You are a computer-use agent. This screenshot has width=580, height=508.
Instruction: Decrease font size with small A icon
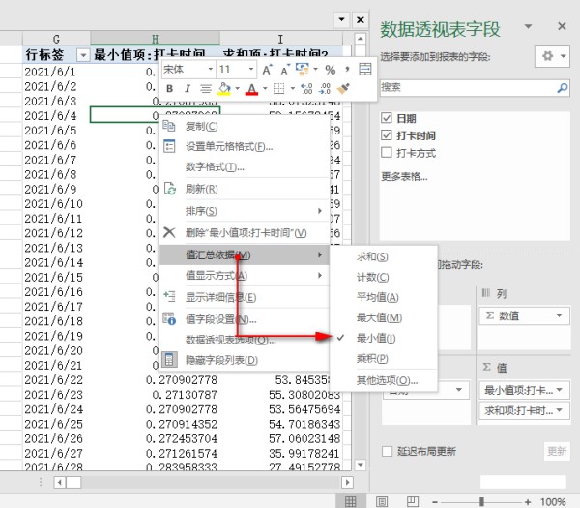[x=284, y=70]
